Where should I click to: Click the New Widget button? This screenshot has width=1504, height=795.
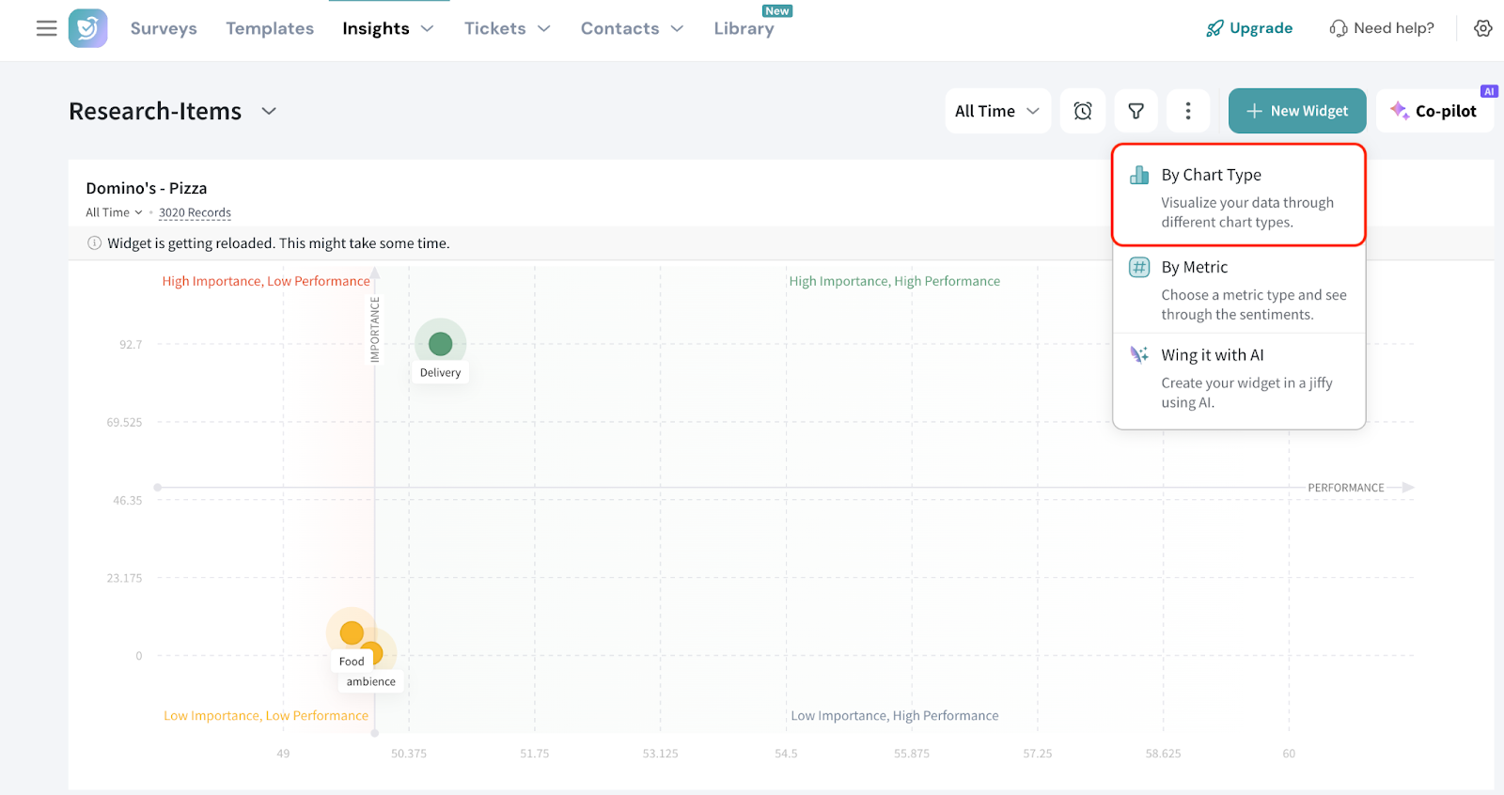coord(1296,111)
